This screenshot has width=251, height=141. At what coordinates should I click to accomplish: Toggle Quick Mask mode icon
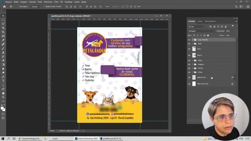pos(3,114)
